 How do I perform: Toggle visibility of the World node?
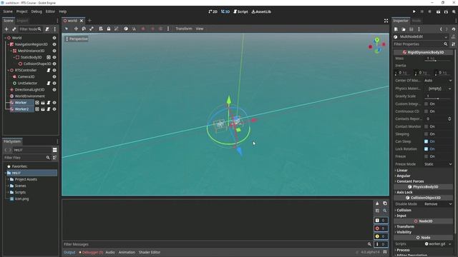[x=54, y=38]
